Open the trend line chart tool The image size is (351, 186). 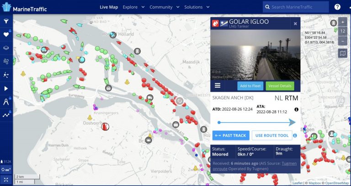[6, 115]
